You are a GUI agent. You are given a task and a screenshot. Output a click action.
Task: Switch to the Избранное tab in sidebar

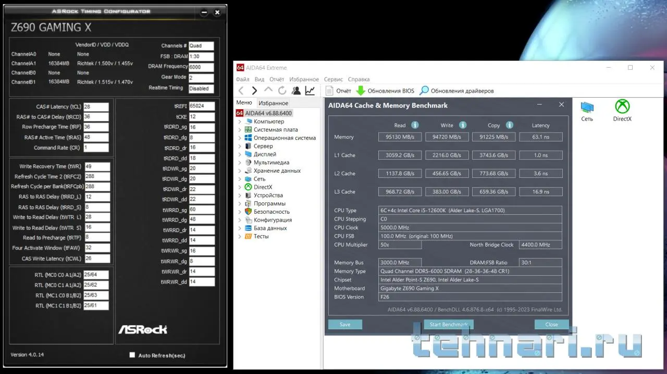[274, 103]
